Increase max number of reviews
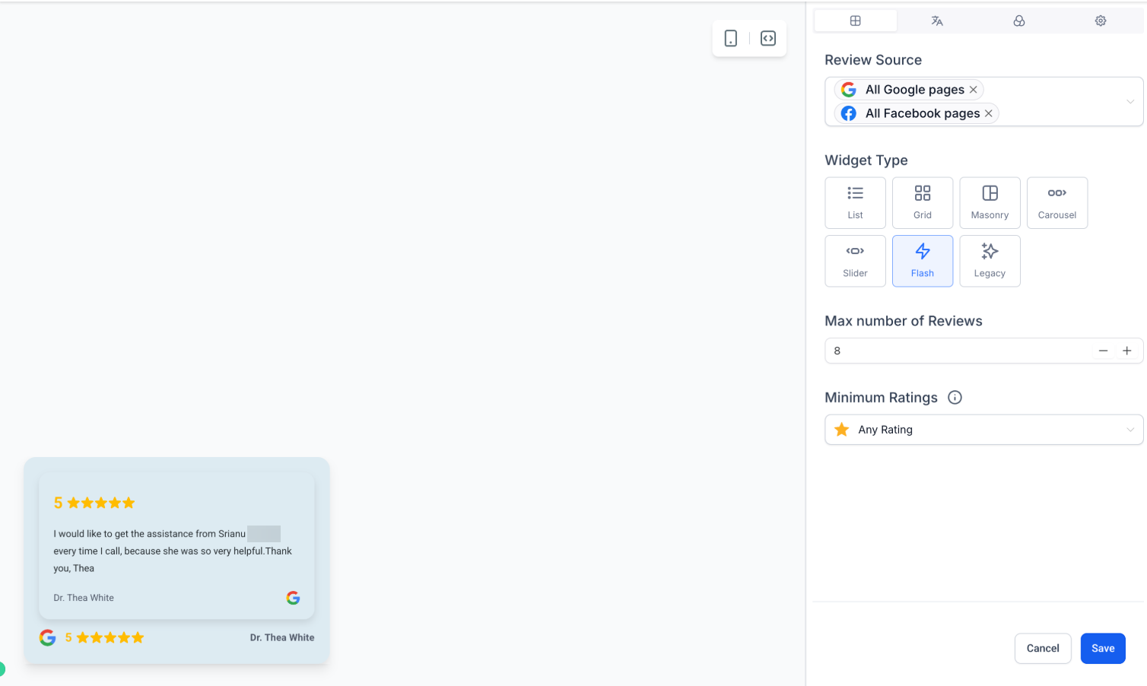The width and height of the screenshot is (1147, 686). [x=1127, y=351]
